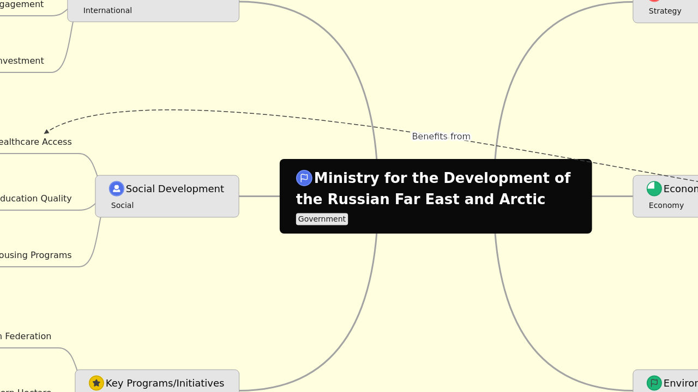Select the Key Programs/Initiatives node title
698x392 pixels.
click(165, 383)
